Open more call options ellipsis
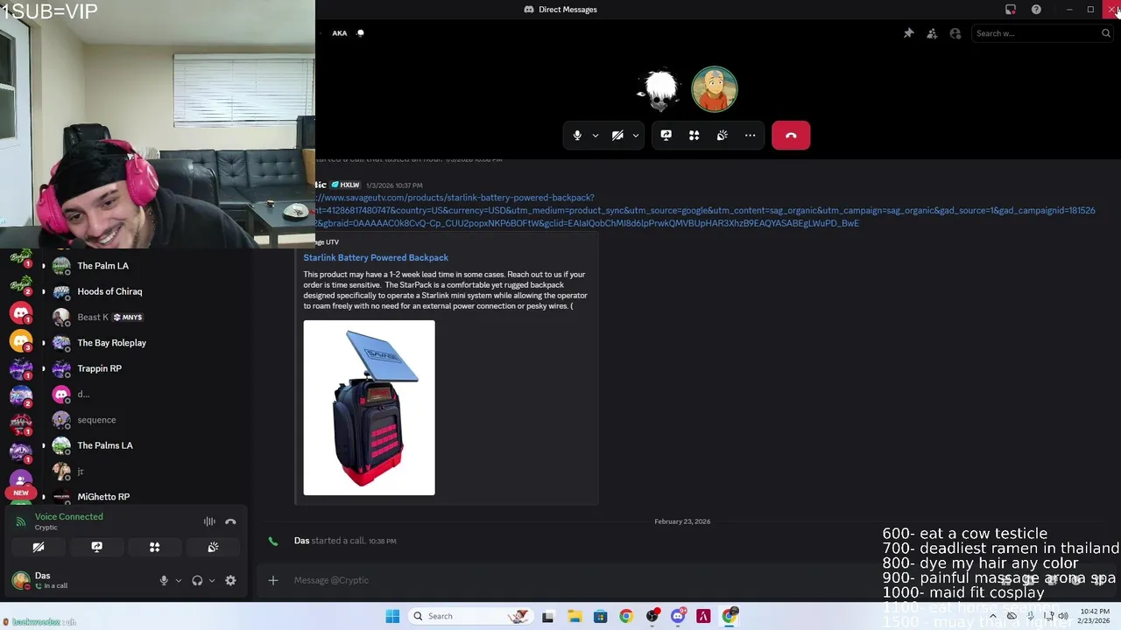 751,136
